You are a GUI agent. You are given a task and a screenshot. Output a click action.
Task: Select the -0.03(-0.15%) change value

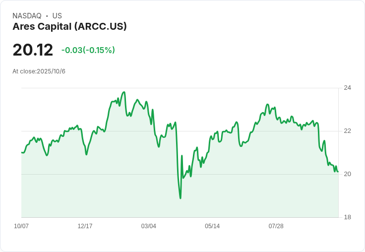click(x=88, y=50)
